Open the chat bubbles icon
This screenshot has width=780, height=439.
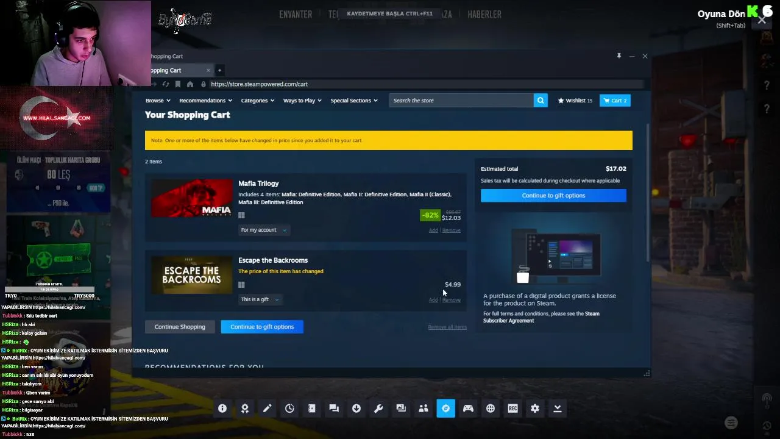pos(334,409)
